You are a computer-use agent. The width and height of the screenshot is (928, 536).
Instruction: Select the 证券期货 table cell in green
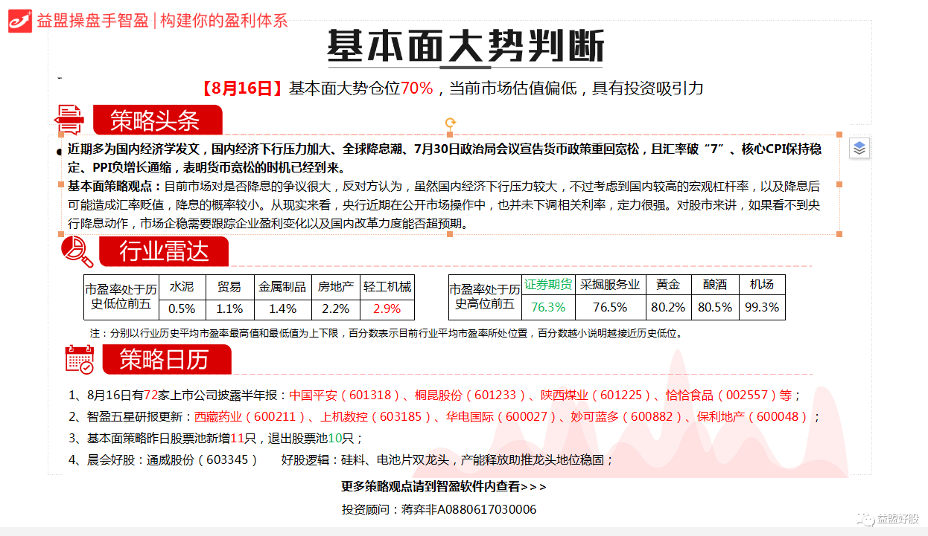[x=547, y=285]
